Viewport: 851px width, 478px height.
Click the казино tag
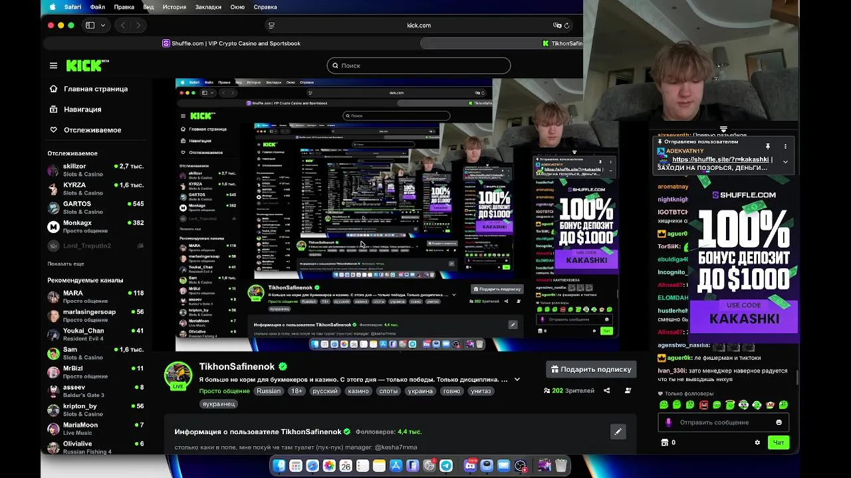(x=358, y=391)
